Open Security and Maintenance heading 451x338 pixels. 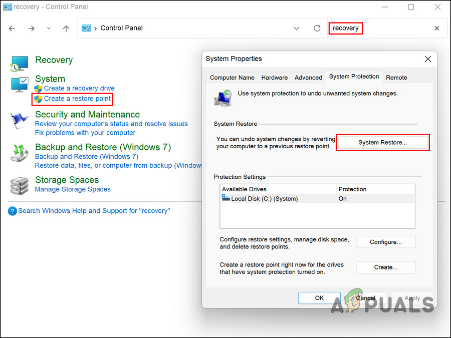point(87,114)
